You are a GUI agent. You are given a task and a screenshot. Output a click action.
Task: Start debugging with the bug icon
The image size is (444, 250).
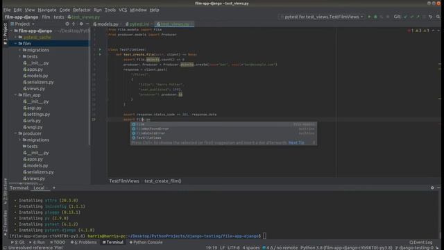(x=375, y=17)
